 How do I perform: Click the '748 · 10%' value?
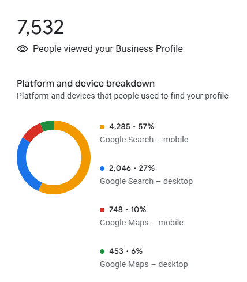(128, 210)
